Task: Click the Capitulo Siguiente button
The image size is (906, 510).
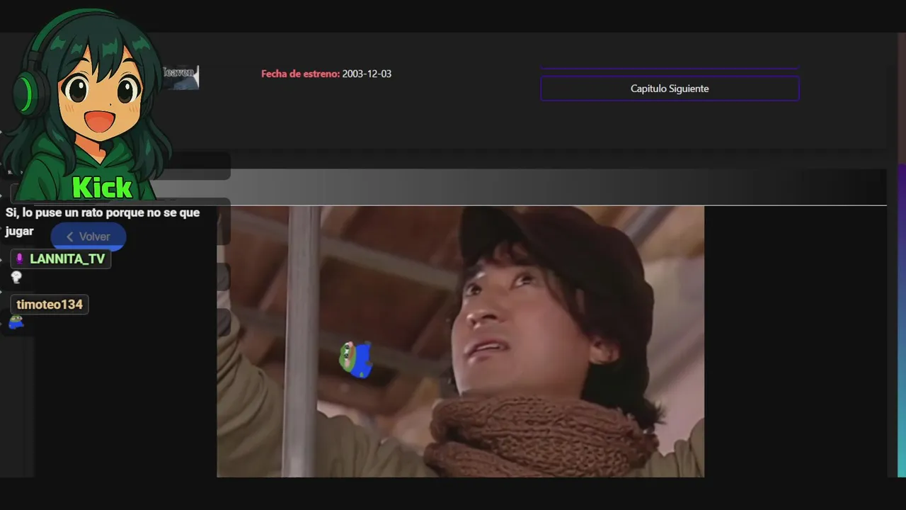Action: click(670, 89)
